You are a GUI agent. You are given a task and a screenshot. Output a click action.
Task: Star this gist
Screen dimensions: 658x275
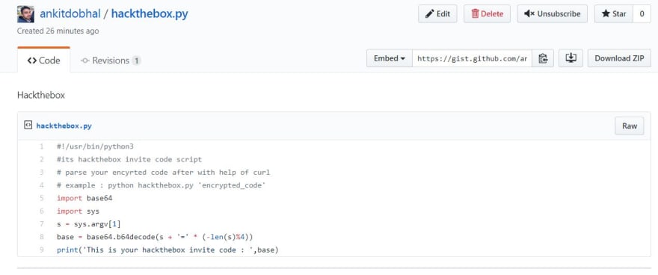(614, 14)
